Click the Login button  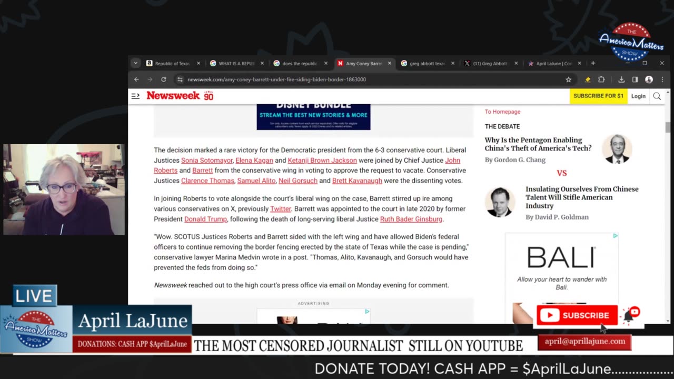click(x=638, y=96)
